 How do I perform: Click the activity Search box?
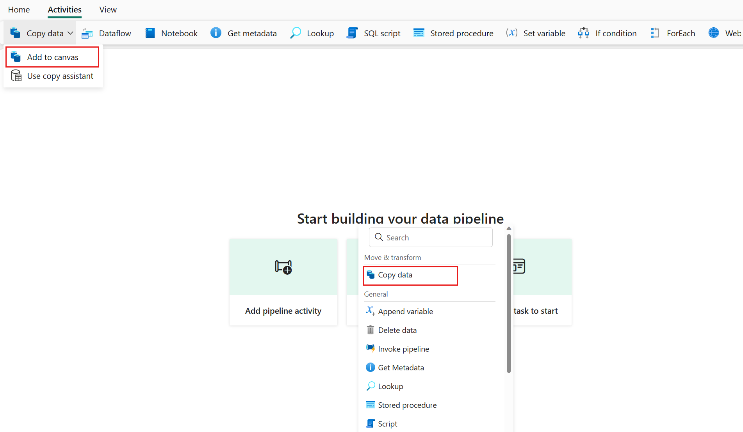(431, 238)
